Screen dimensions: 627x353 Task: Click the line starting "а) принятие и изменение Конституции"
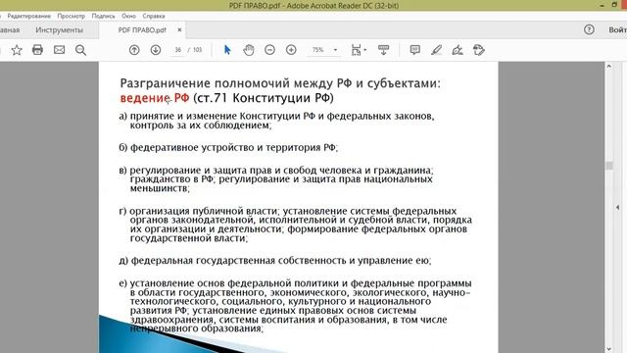tap(276, 116)
